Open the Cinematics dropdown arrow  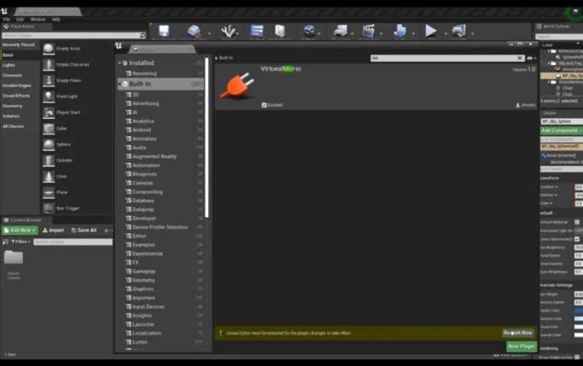381,34
